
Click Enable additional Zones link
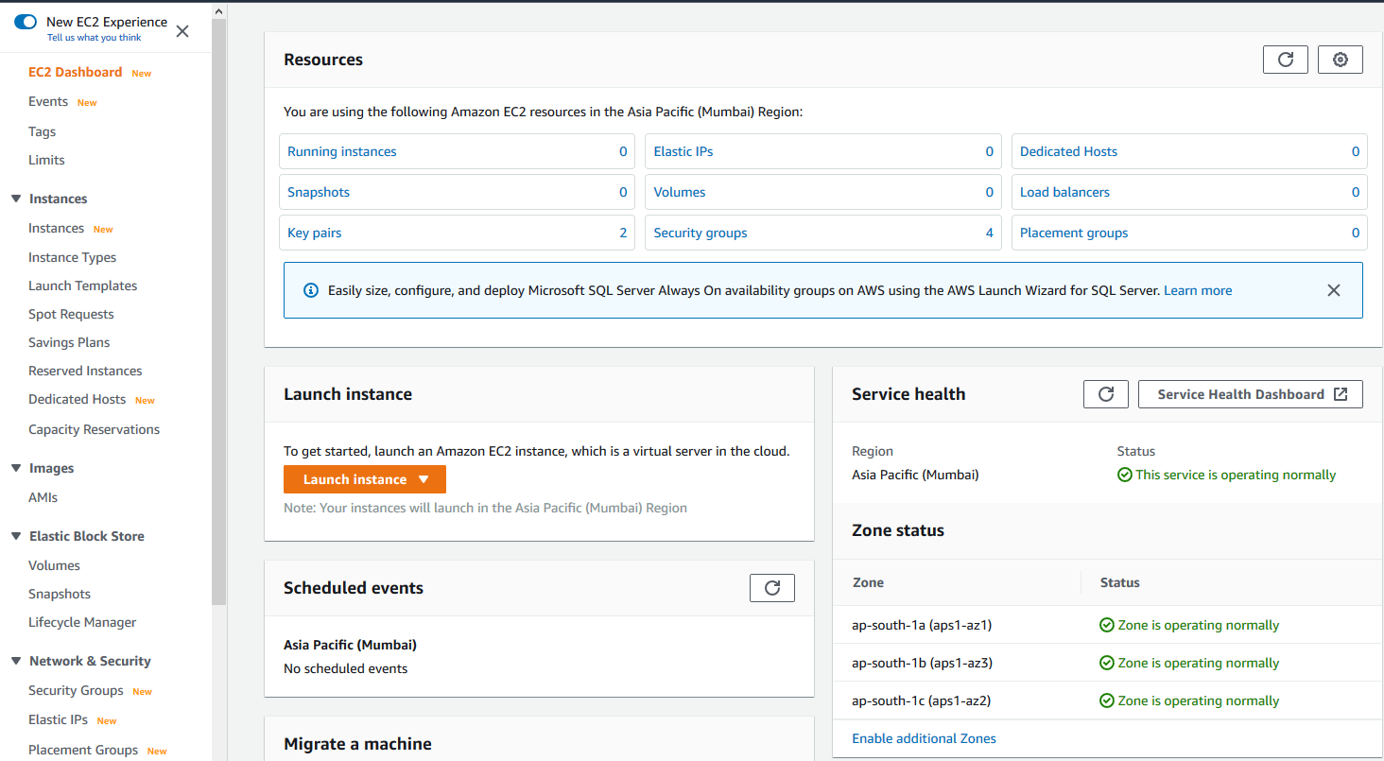pyautogui.click(x=924, y=738)
